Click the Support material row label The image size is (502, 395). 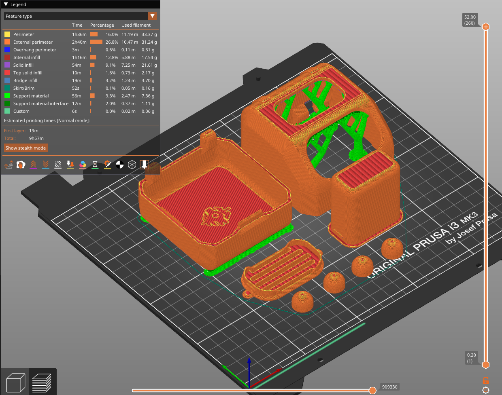(x=31, y=96)
